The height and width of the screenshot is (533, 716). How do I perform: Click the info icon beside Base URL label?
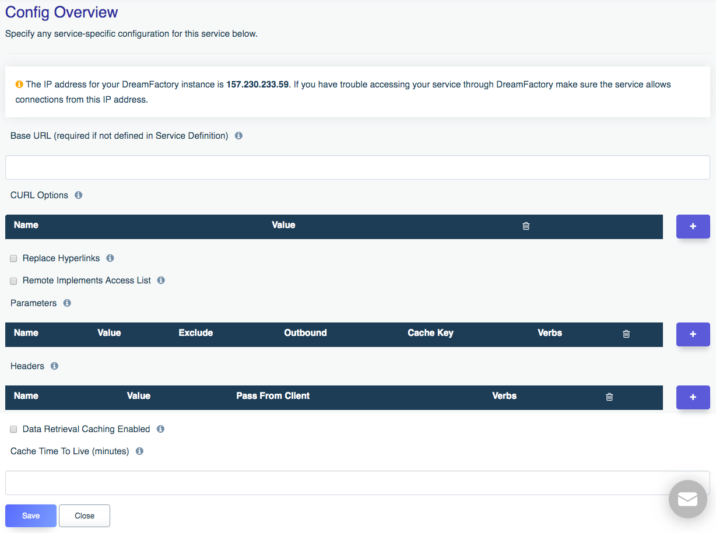point(238,136)
